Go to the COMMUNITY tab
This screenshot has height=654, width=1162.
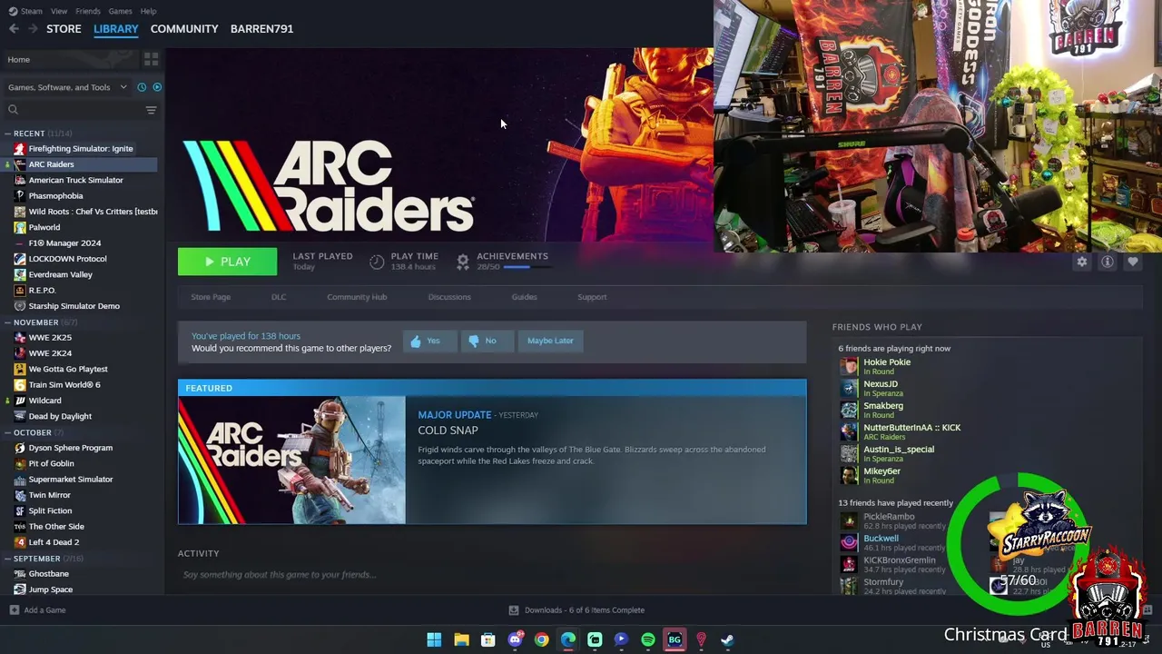(184, 29)
